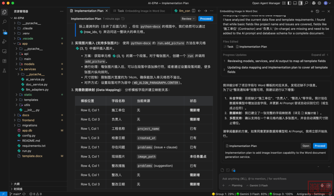Open the Review dropdown

pos(188,19)
